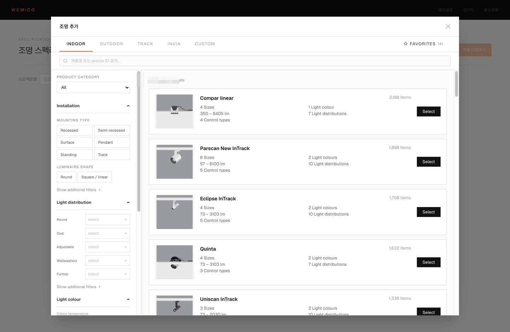
Task: Toggle the Track mounting filter
Action: (112, 155)
